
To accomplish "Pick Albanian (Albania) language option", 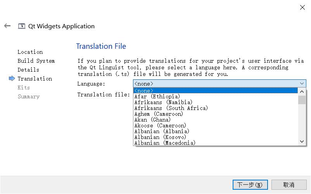I will click(162, 131).
